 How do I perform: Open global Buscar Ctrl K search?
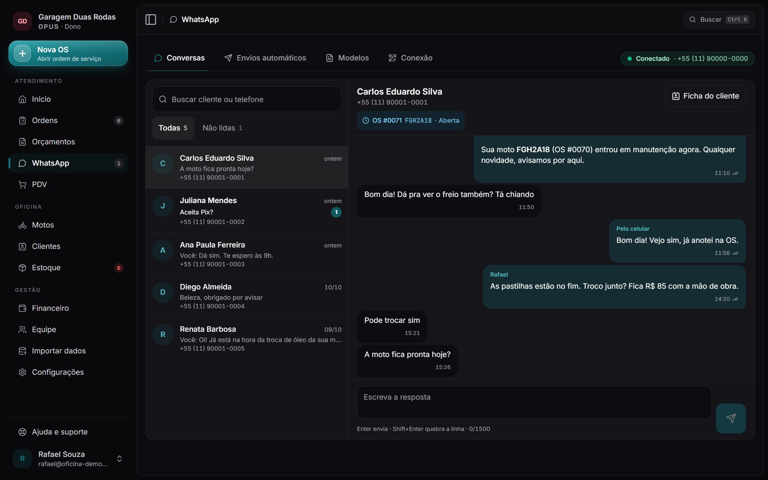point(719,20)
